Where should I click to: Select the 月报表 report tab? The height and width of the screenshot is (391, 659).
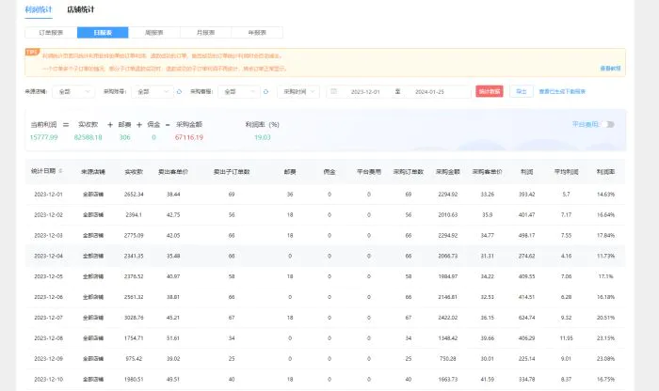[x=205, y=32]
